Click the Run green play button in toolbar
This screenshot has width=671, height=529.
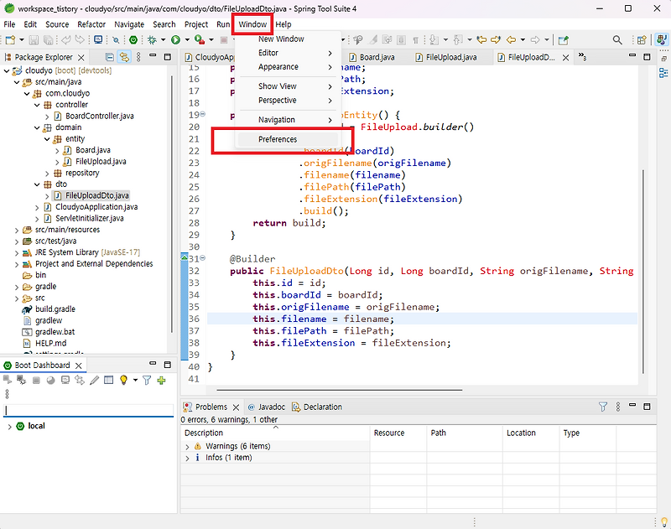(176, 39)
